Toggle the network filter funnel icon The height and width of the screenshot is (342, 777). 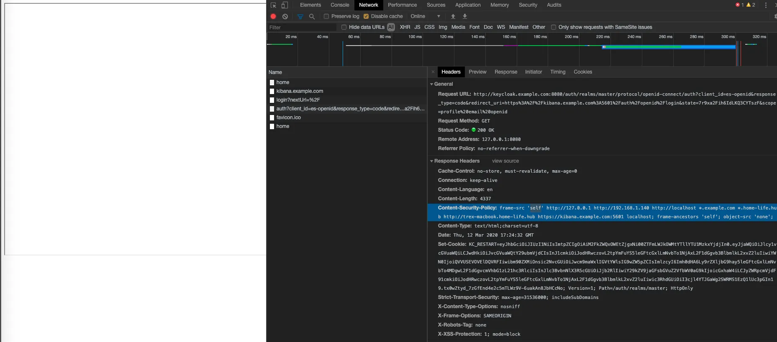(300, 16)
